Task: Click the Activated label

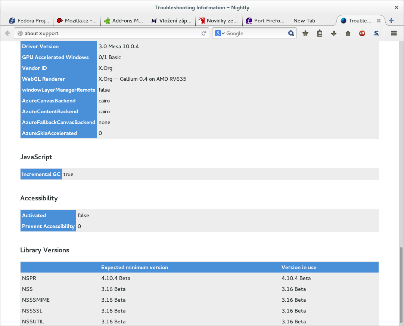Action: [x=34, y=215]
